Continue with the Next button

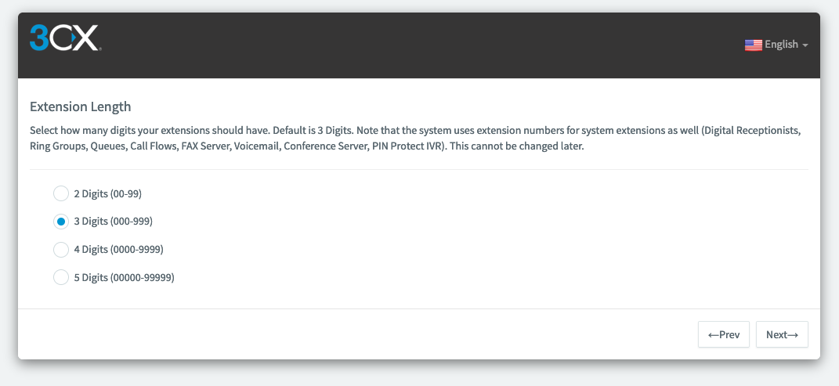782,334
